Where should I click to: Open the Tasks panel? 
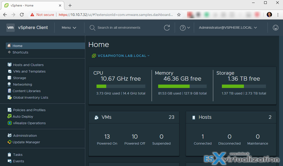coord(18,155)
